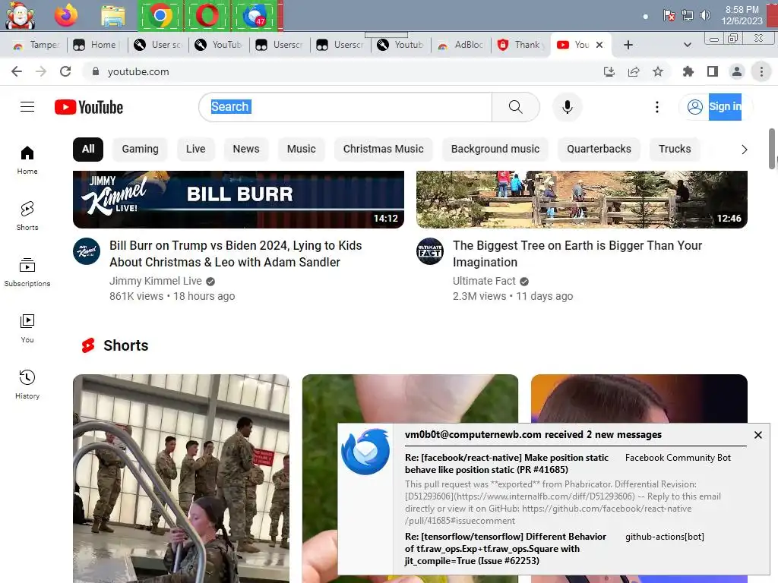Image resolution: width=778 pixels, height=583 pixels.
Task: Share this page from address bar
Action: pyautogui.click(x=634, y=71)
